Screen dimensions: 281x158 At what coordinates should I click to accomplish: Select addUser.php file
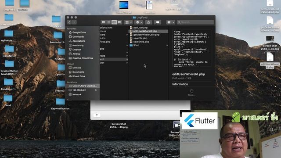pyautogui.click(x=140, y=28)
